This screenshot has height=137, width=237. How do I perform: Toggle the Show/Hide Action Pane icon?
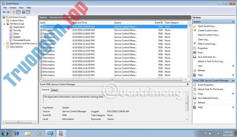28,12
